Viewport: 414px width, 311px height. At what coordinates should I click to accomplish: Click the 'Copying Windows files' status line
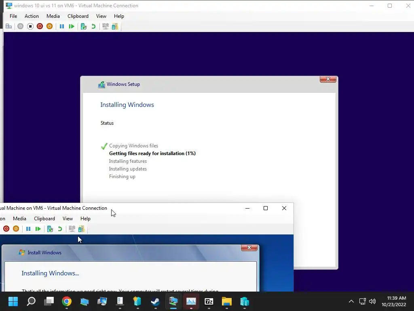[133, 146]
